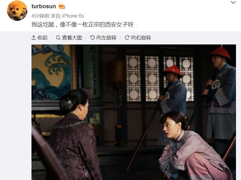Click the clockwise rotate-right arrow icon
241x180 pixels.
(127, 38)
